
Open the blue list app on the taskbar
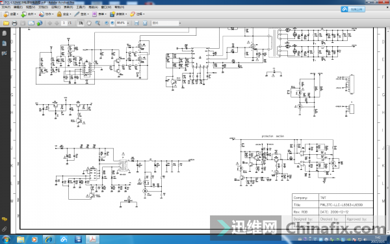(x=79, y=239)
